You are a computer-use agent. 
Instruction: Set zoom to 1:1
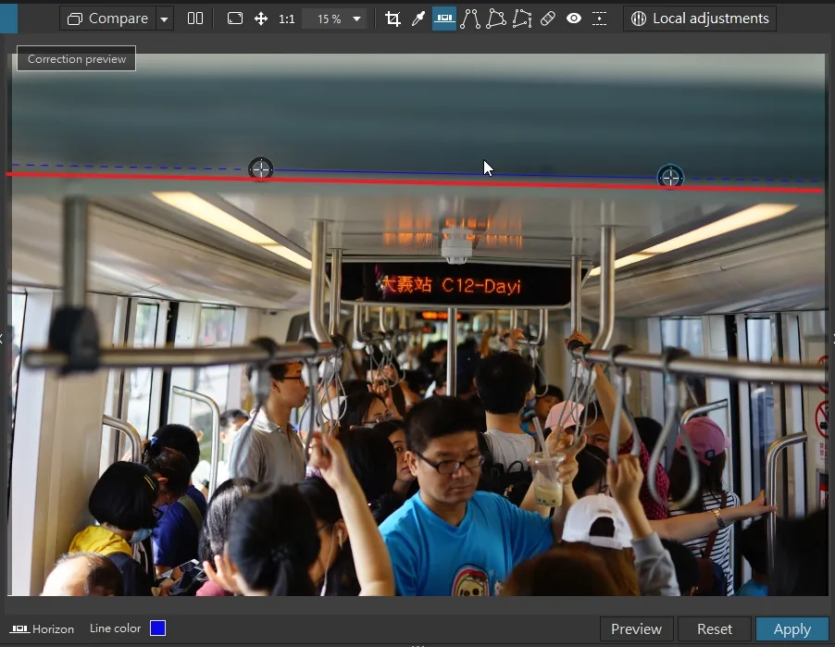(286, 19)
